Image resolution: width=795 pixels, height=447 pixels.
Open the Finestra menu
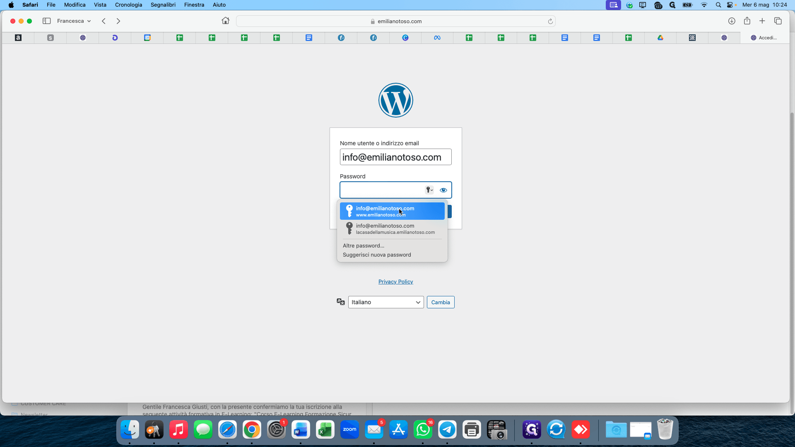[194, 5]
